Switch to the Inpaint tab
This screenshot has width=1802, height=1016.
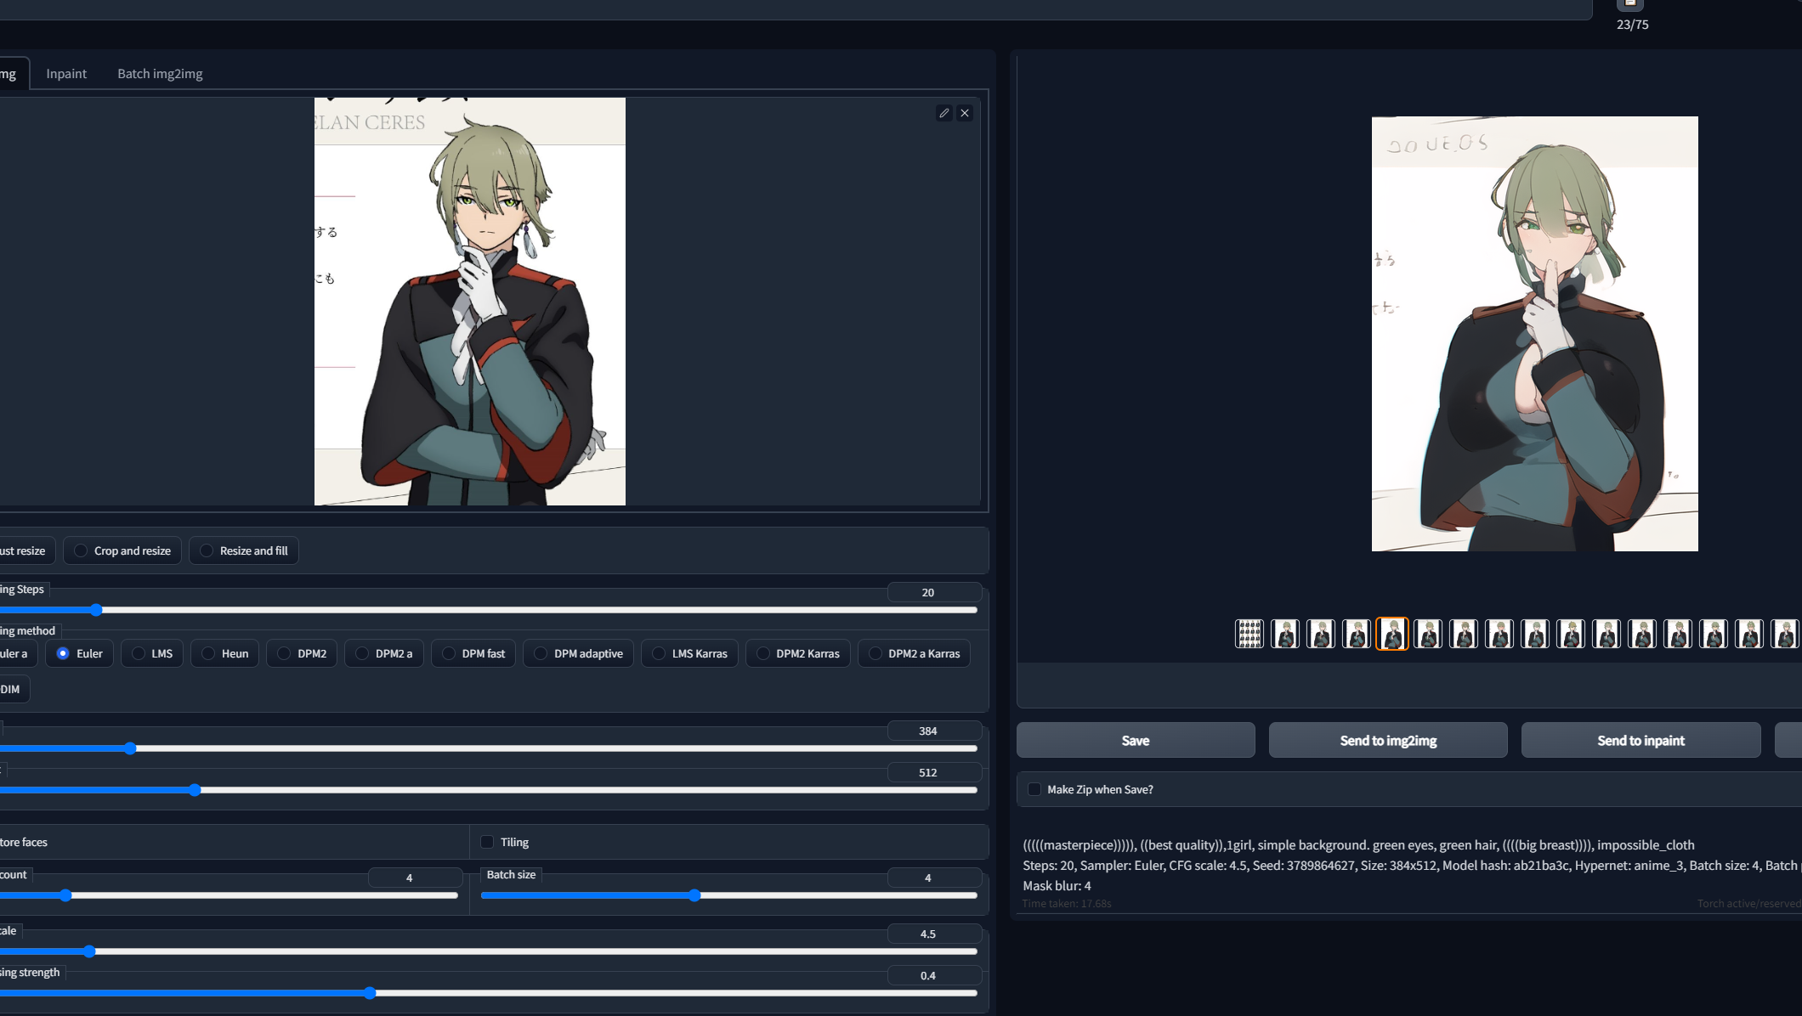click(x=66, y=74)
